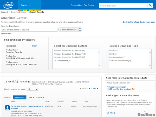Screen dimensions: 156x117
Task: Open the results per page dropdown
Action: [32, 89]
